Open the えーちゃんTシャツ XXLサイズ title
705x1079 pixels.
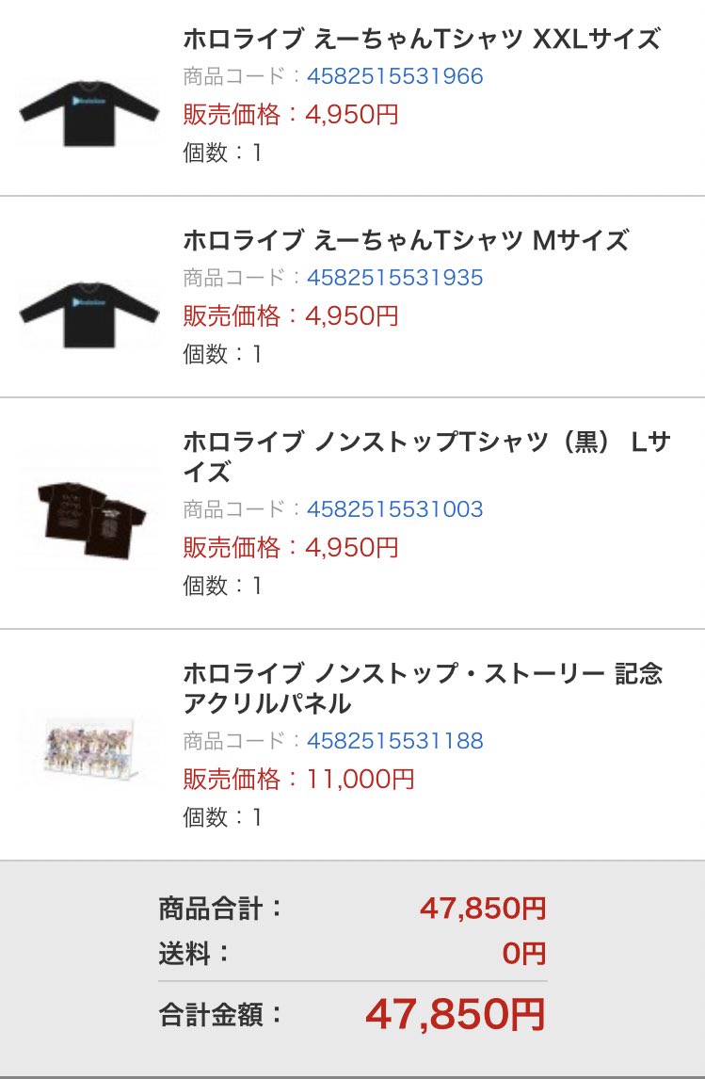click(422, 40)
